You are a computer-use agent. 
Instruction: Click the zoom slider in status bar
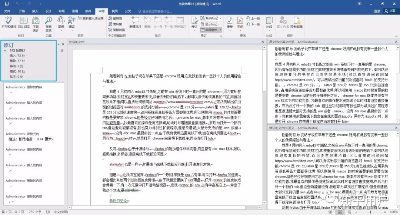pos(370,212)
